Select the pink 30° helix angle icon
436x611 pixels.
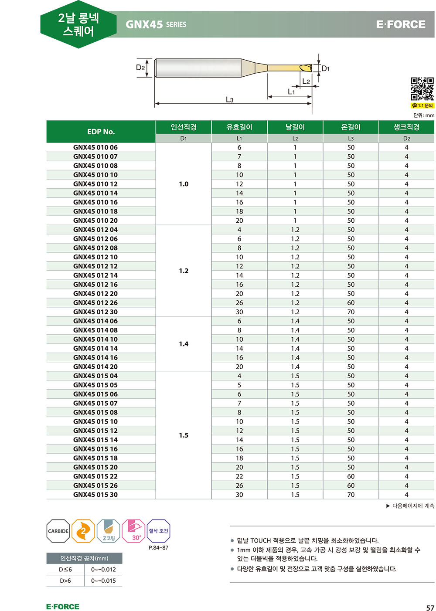133,531
